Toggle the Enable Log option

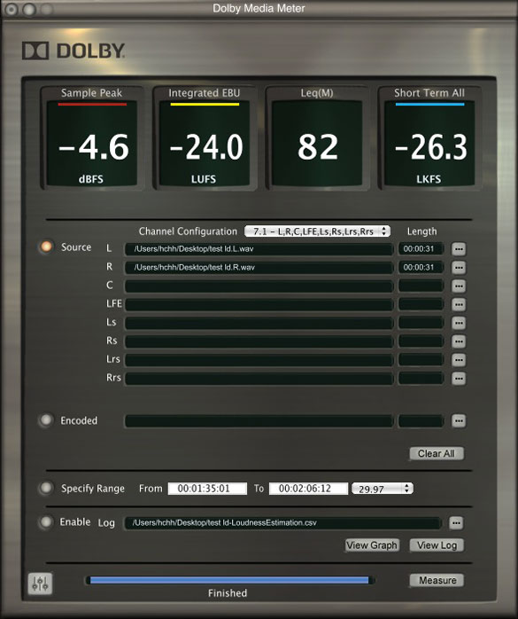click(x=46, y=521)
